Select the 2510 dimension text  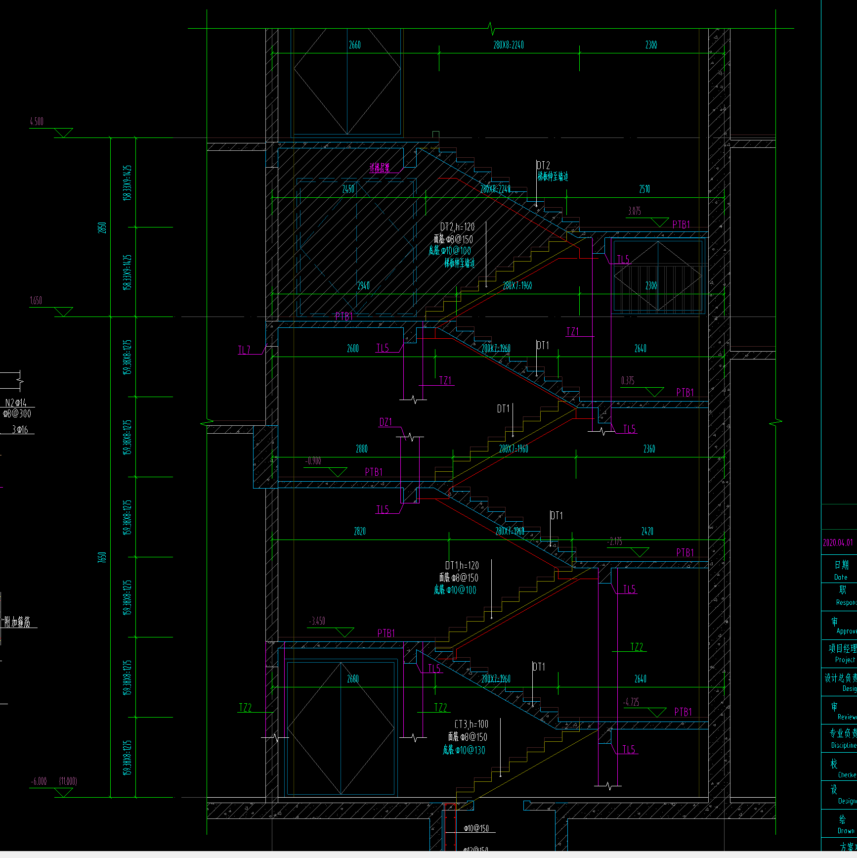644,189
